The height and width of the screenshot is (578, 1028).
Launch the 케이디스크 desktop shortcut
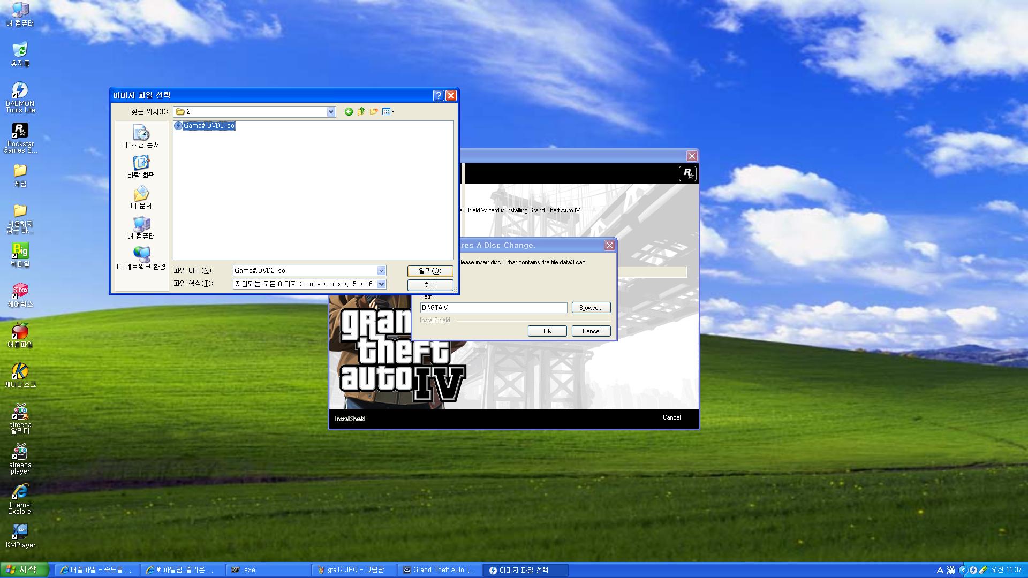click(x=20, y=375)
